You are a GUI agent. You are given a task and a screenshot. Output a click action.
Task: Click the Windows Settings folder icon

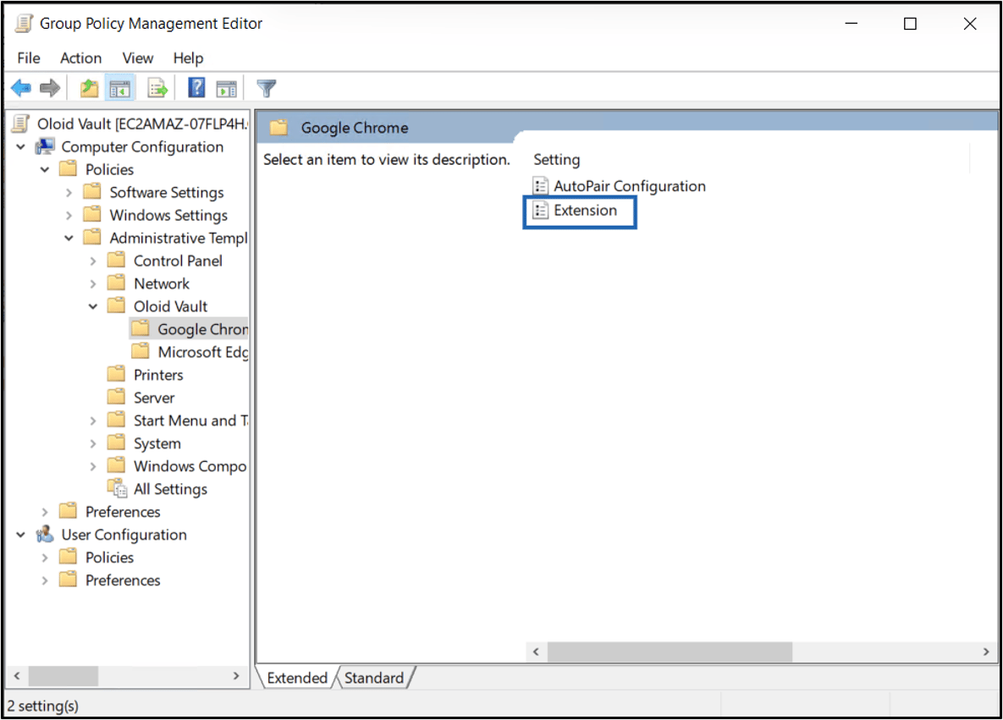point(93,215)
